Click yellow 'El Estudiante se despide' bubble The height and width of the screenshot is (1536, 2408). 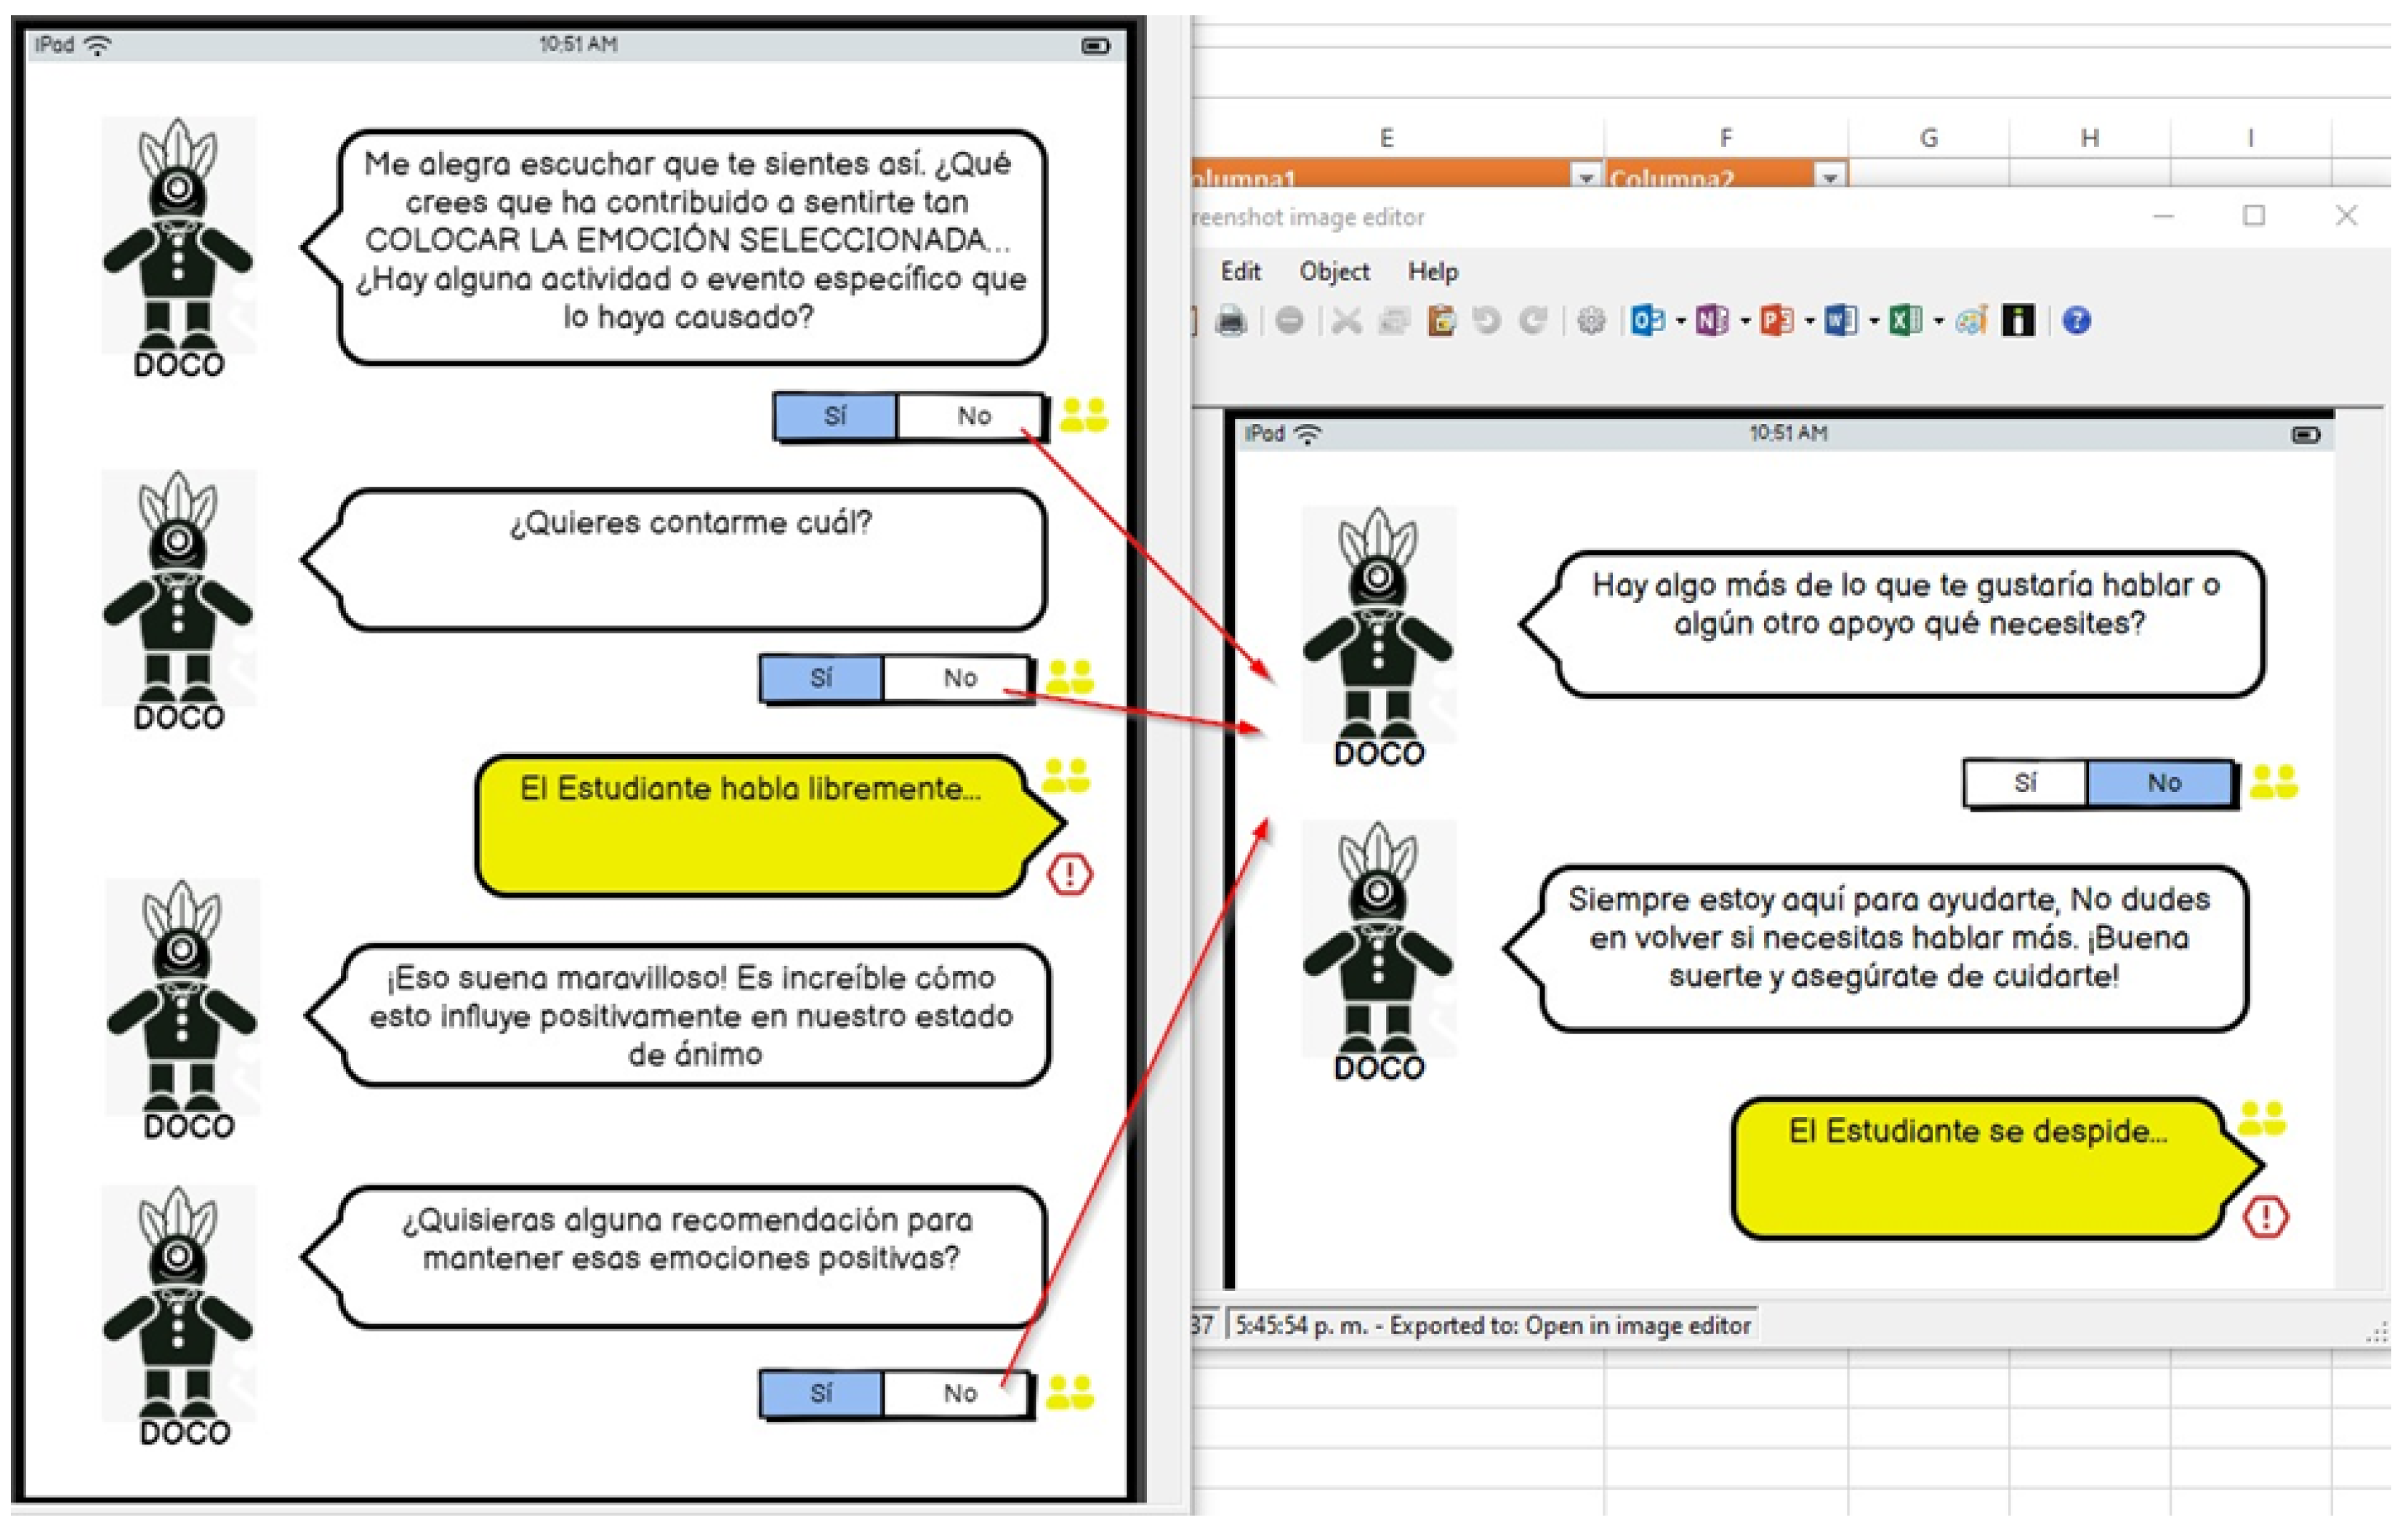(1997, 1169)
